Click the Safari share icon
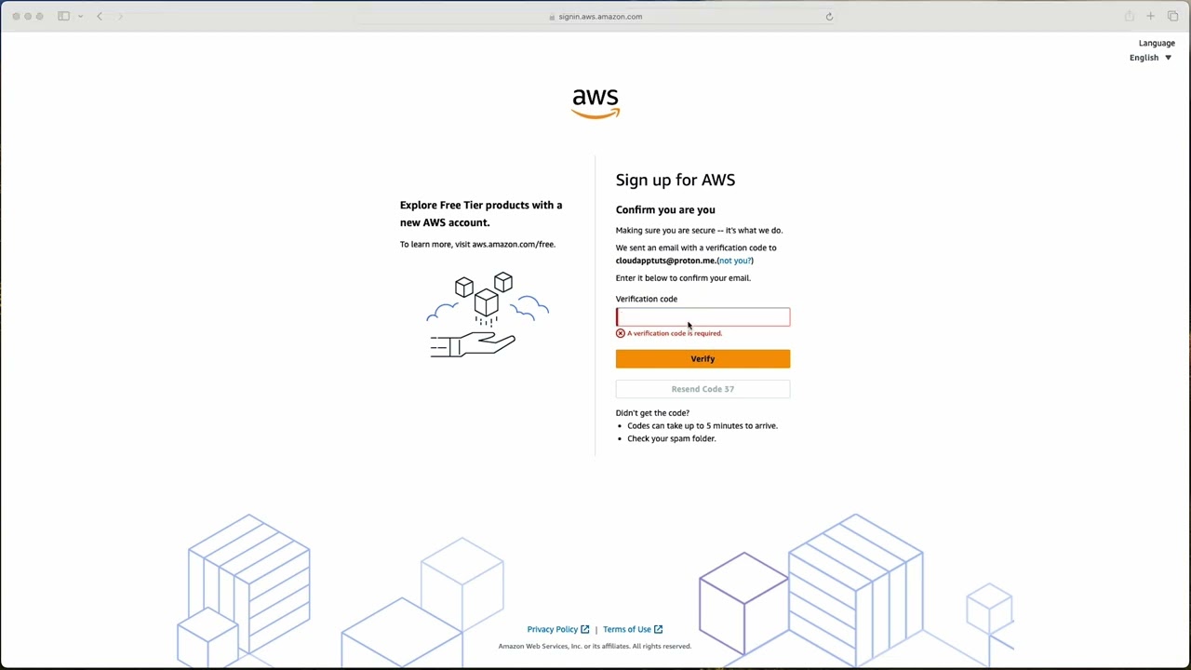The image size is (1191, 670). pos(1129,17)
